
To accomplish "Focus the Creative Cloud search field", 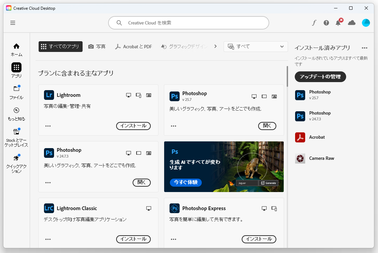I will tap(189, 23).
